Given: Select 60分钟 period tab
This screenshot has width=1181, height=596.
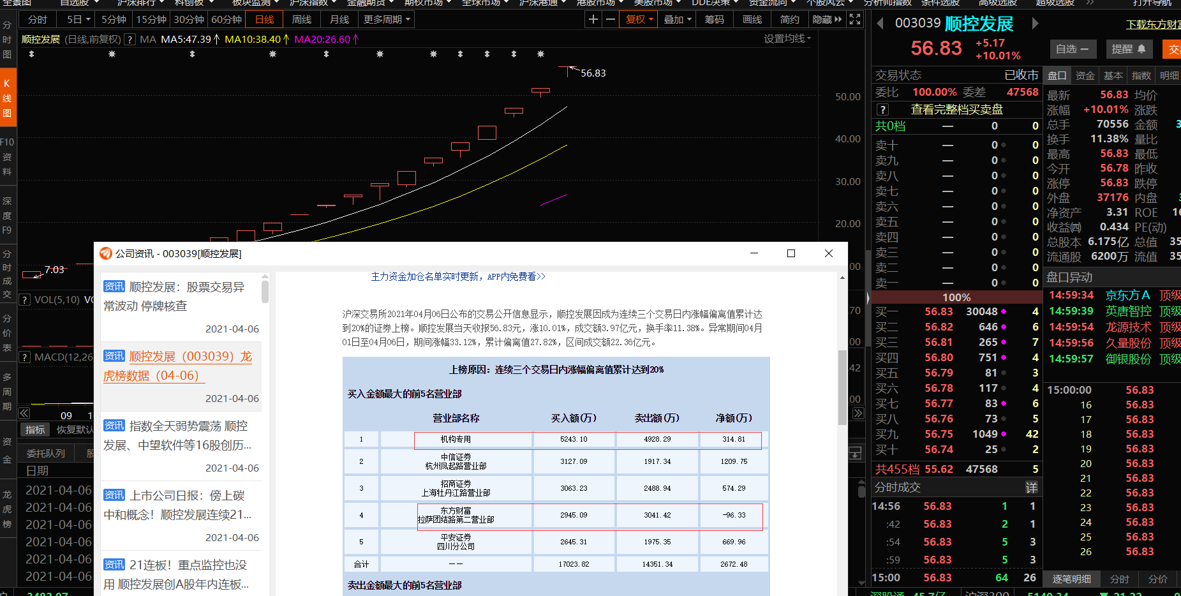Looking at the screenshot, I should coord(227,19).
